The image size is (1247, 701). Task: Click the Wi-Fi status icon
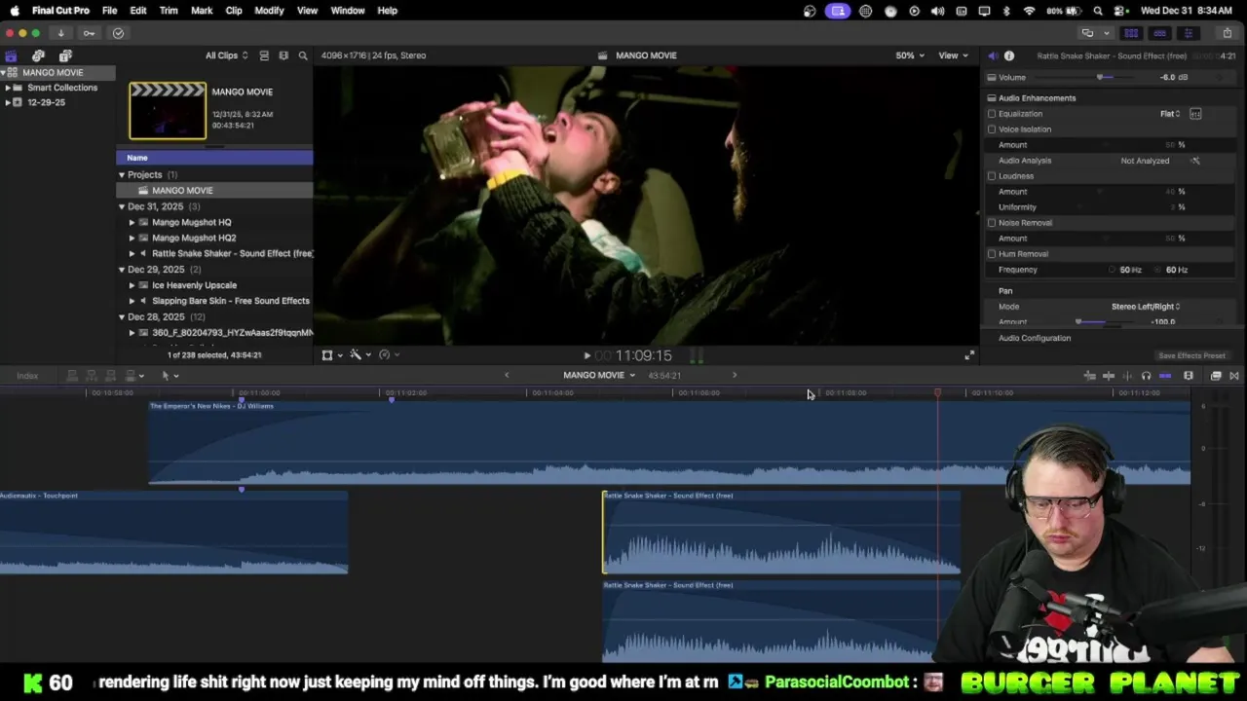point(1029,11)
